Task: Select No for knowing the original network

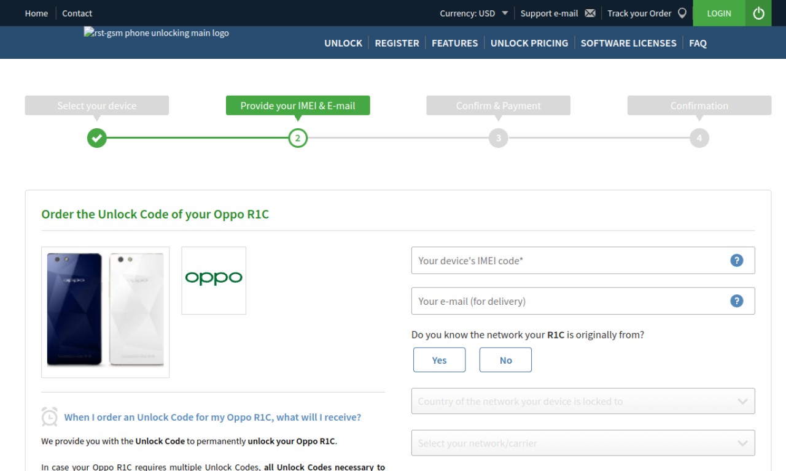Action: (x=505, y=360)
